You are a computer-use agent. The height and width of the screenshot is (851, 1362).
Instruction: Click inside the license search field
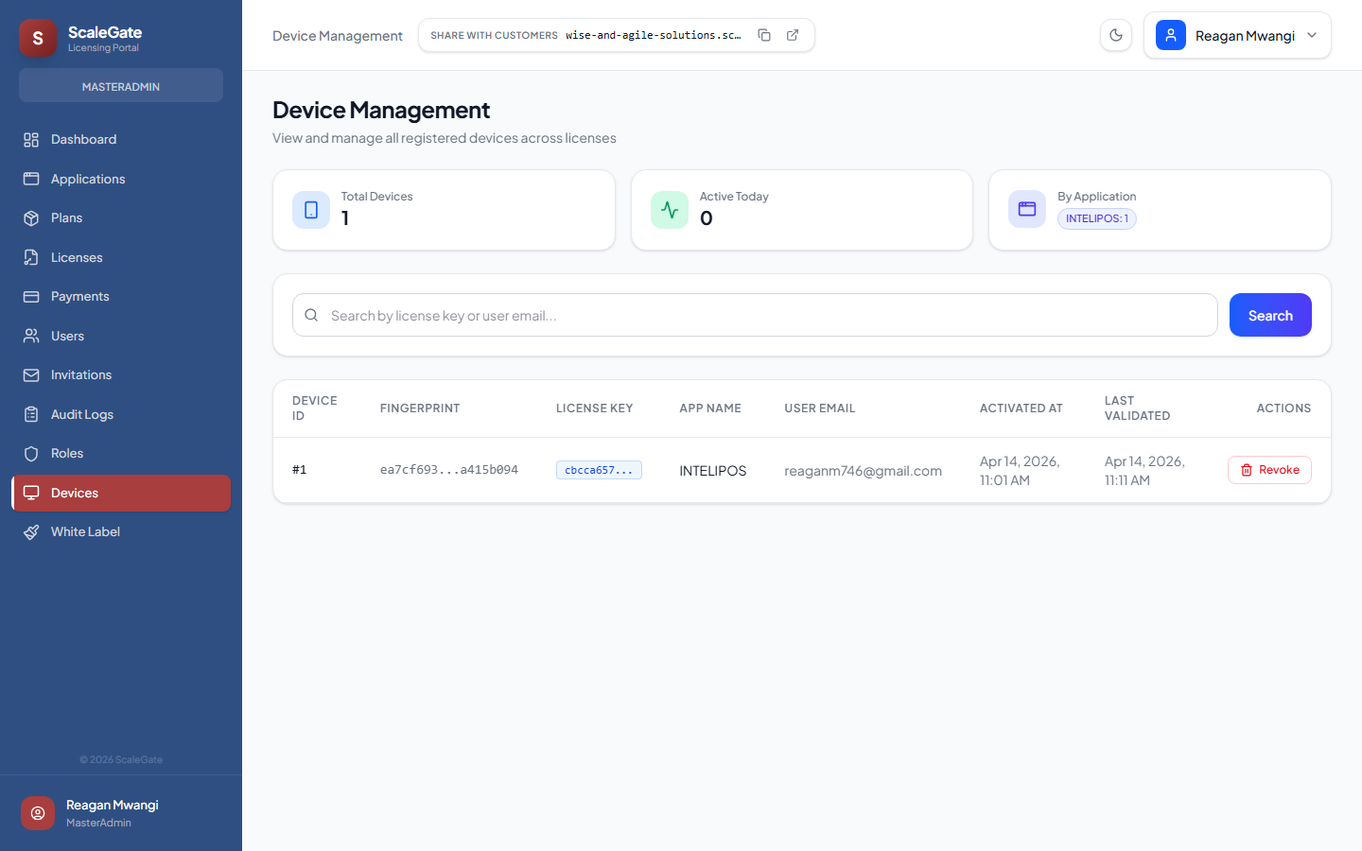point(662,315)
